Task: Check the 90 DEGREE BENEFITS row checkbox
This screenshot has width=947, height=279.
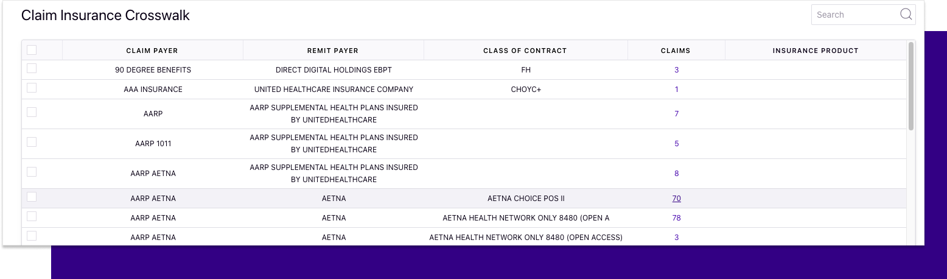Action: tap(32, 68)
